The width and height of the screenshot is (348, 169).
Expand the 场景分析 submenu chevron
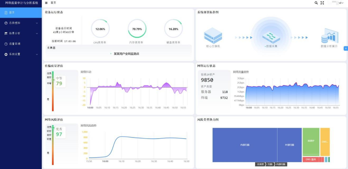(x=37, y=34)
